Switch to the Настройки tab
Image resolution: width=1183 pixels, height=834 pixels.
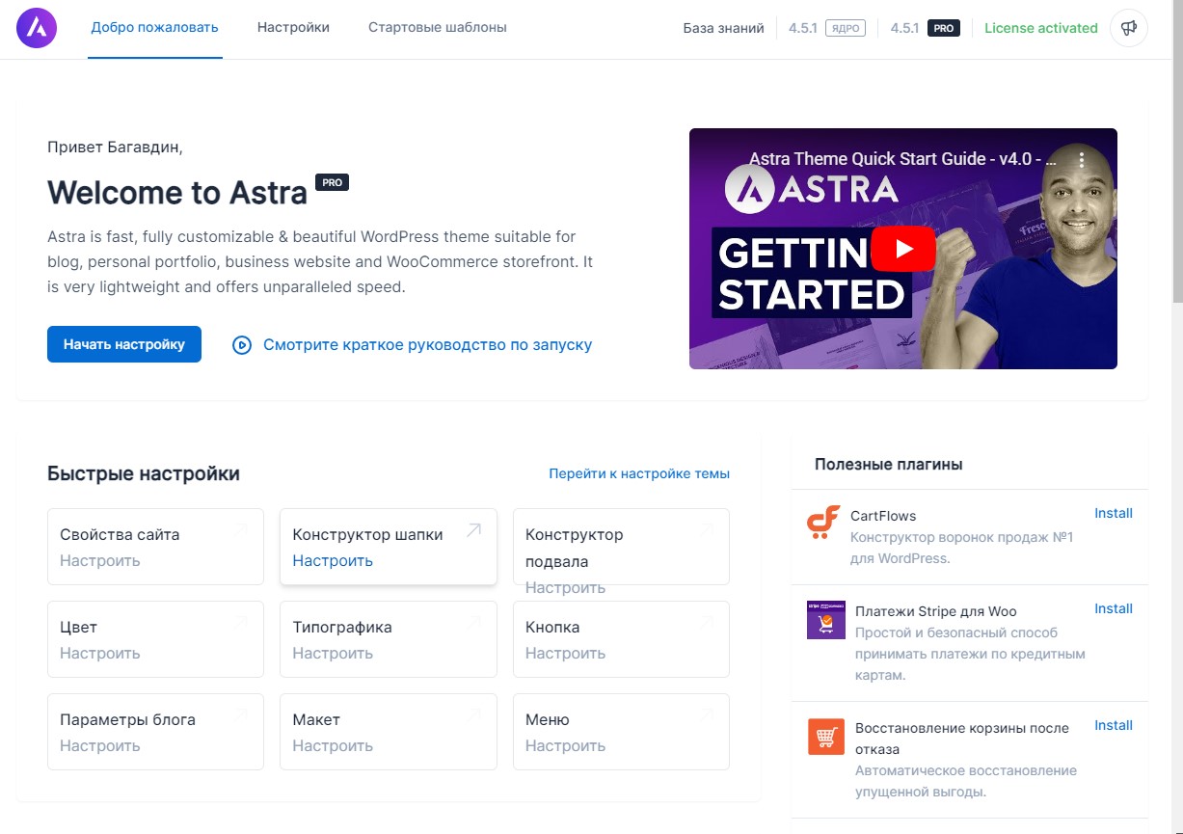tap(293, 28)
